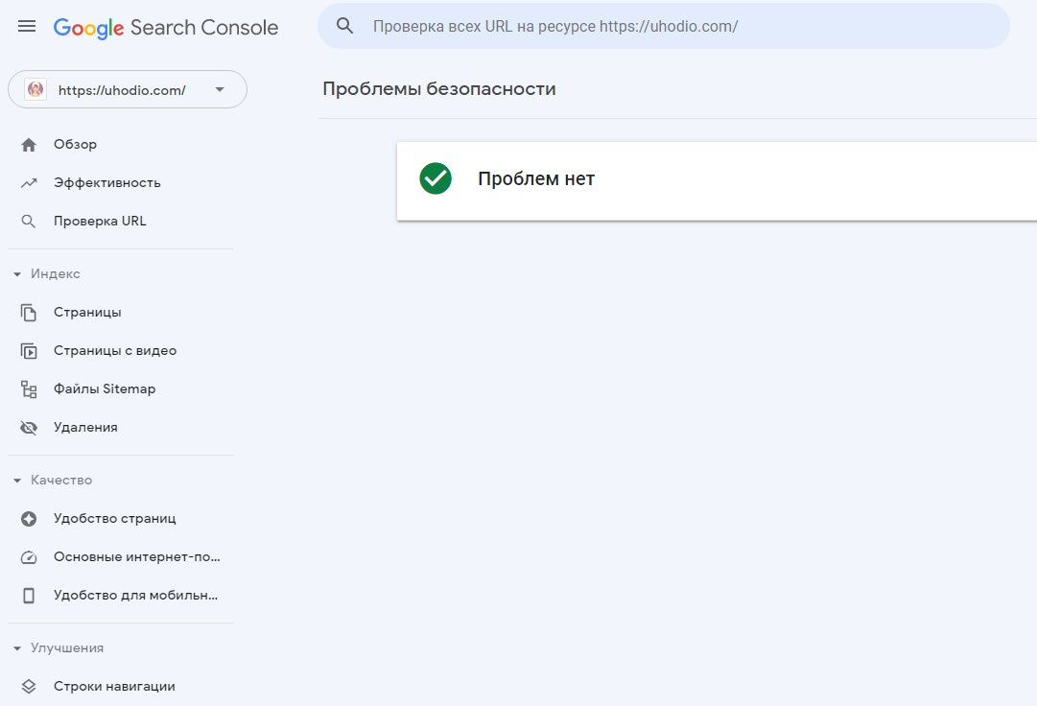This screenshot has height=706, width=1037.
Task: Collapse the Индекс section
Action: pyautogui.click(x=17, y=274)
